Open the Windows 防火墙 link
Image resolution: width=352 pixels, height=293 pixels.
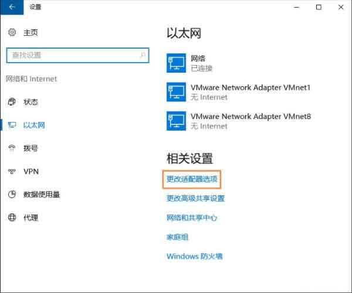(x=194, y=256)
